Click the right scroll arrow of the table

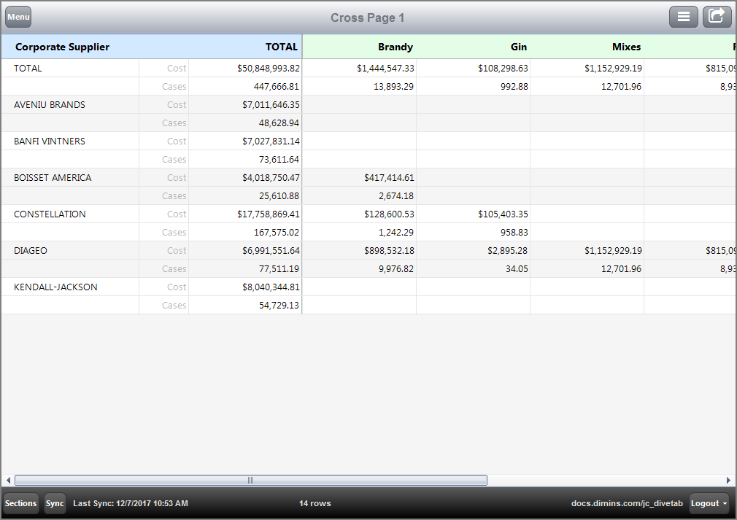(729, 480)
